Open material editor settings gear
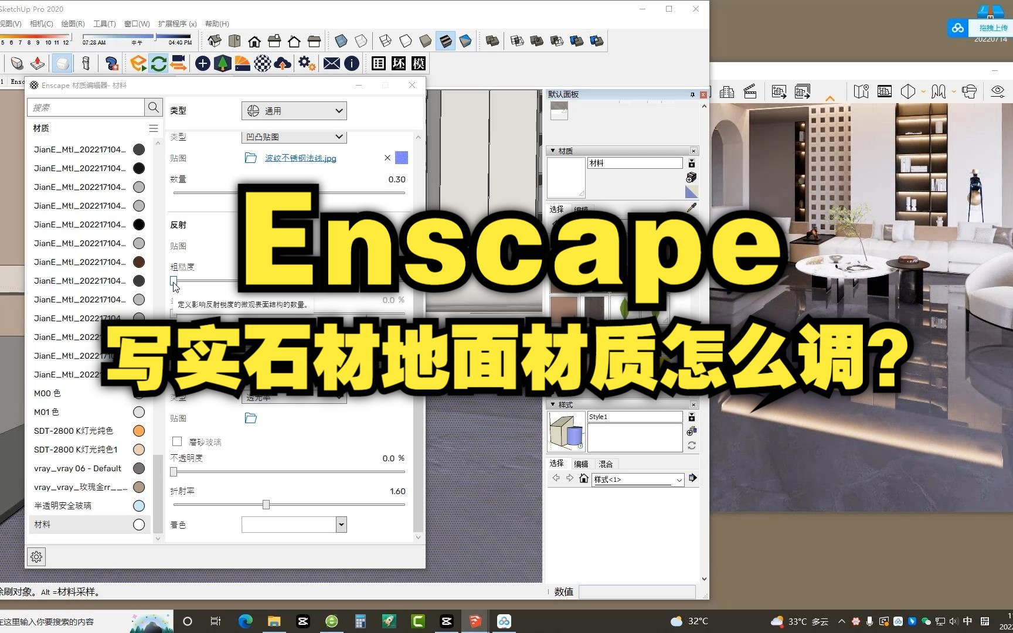 (36, 557)
